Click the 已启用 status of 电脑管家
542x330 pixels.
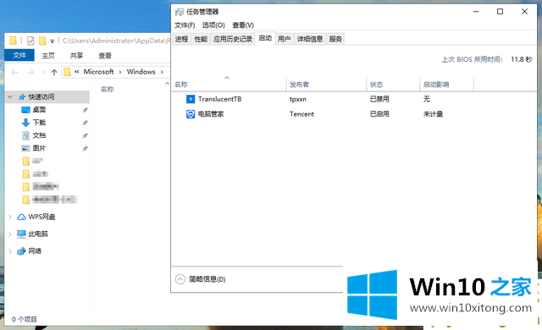pos(379,114)
